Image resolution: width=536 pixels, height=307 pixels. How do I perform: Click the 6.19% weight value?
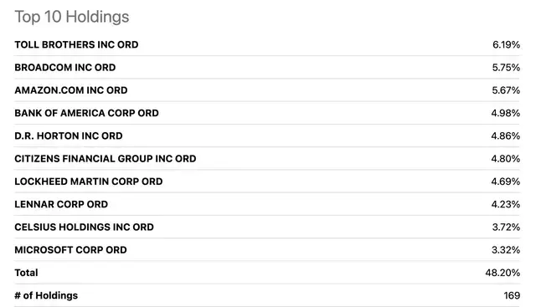pyautogui.click(x=506, y=44)
